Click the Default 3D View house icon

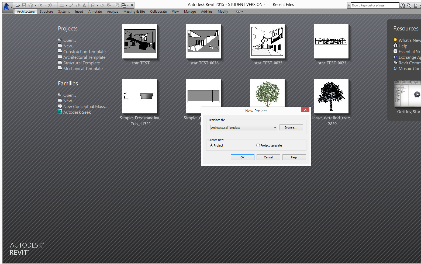coord(93,5)
